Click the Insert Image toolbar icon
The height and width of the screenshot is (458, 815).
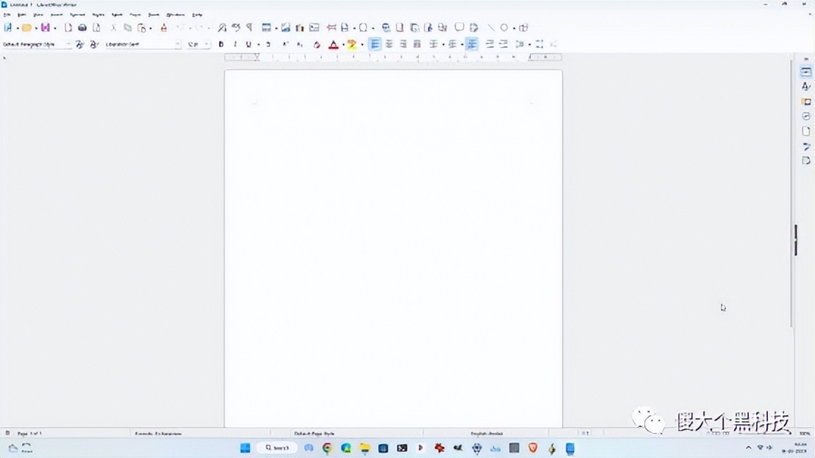285,28
